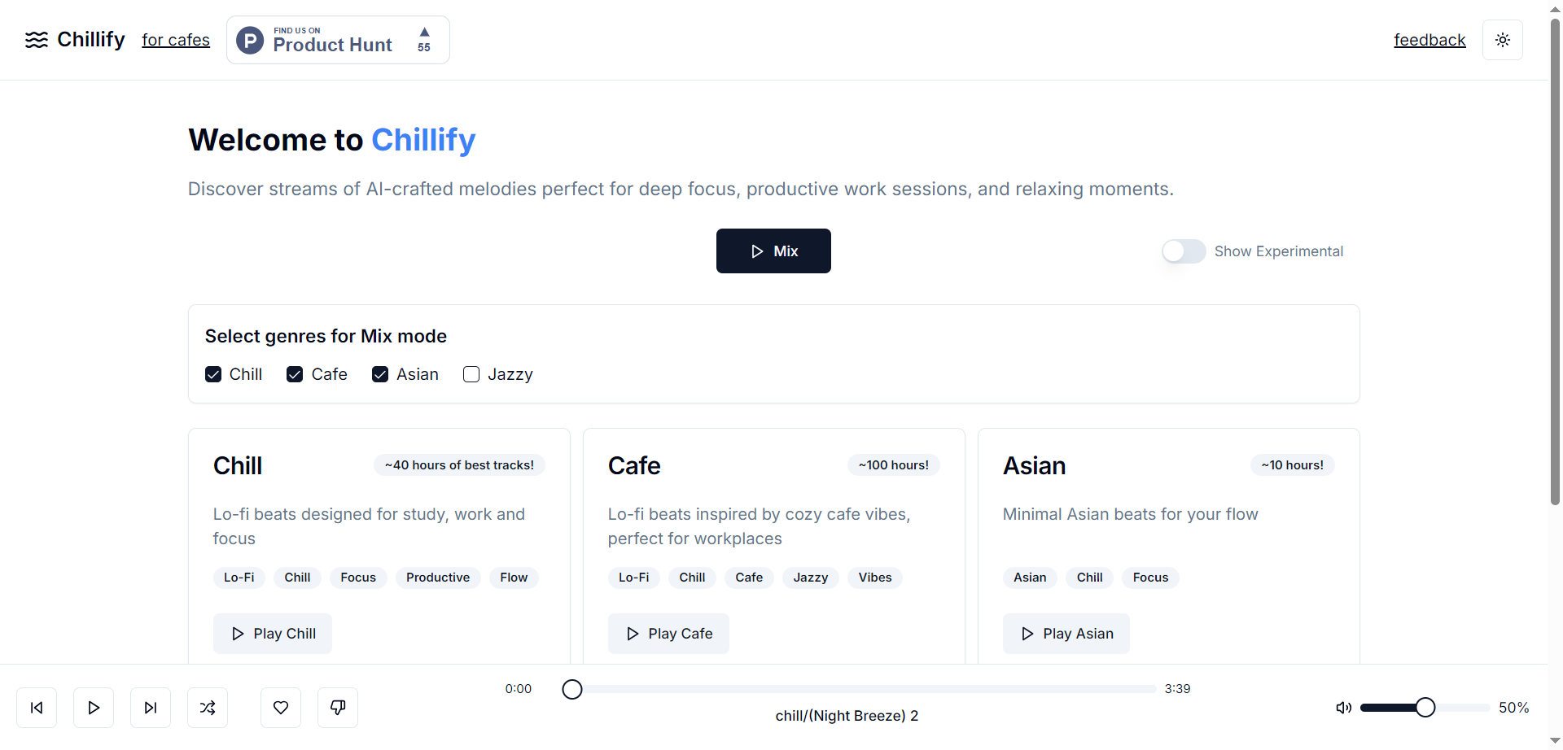The width and height of the screenshot is (1563, 750).
Task: Click the track progress slider handle
Action: 572,690
